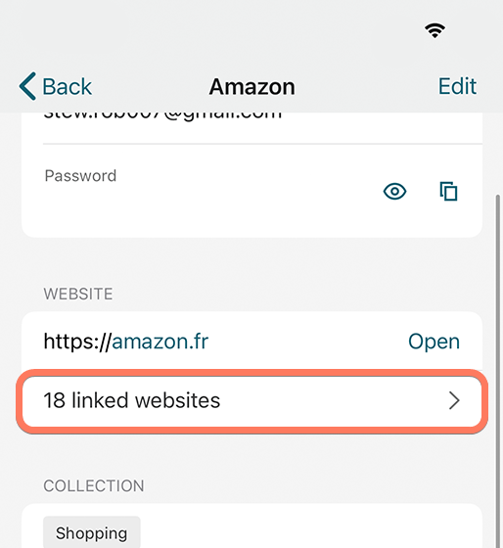The image size is (503, 548).
Task: Click the vertical scrollbar on the right
Action: pos(498,371)
